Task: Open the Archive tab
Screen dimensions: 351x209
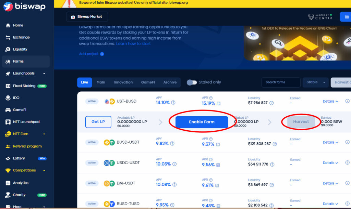Action: [170, 82]
